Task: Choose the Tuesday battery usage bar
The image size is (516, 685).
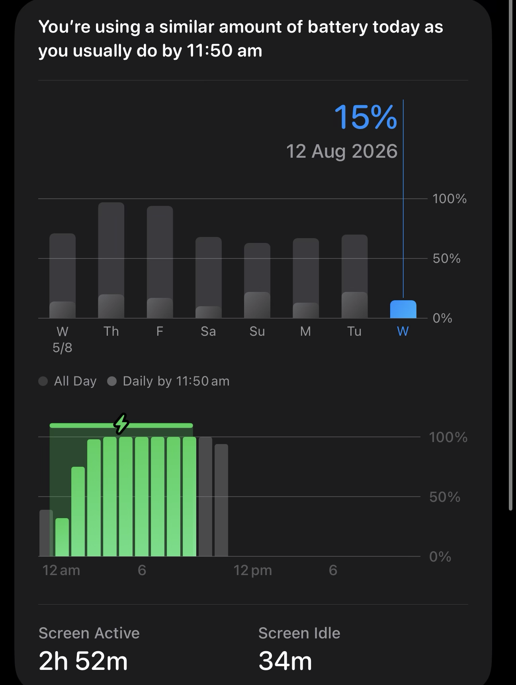Action: 354,276
